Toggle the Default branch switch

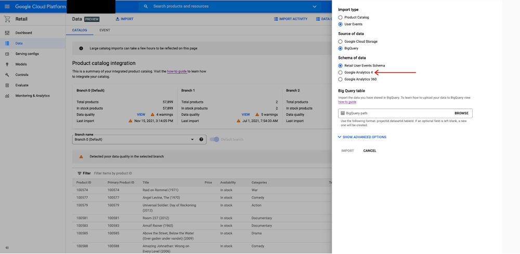(215, 139)
